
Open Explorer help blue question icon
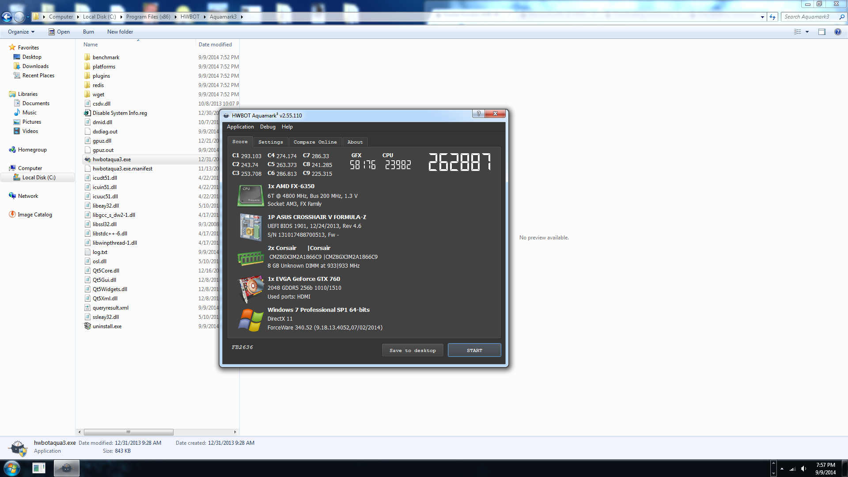click(x=837, y=32)
